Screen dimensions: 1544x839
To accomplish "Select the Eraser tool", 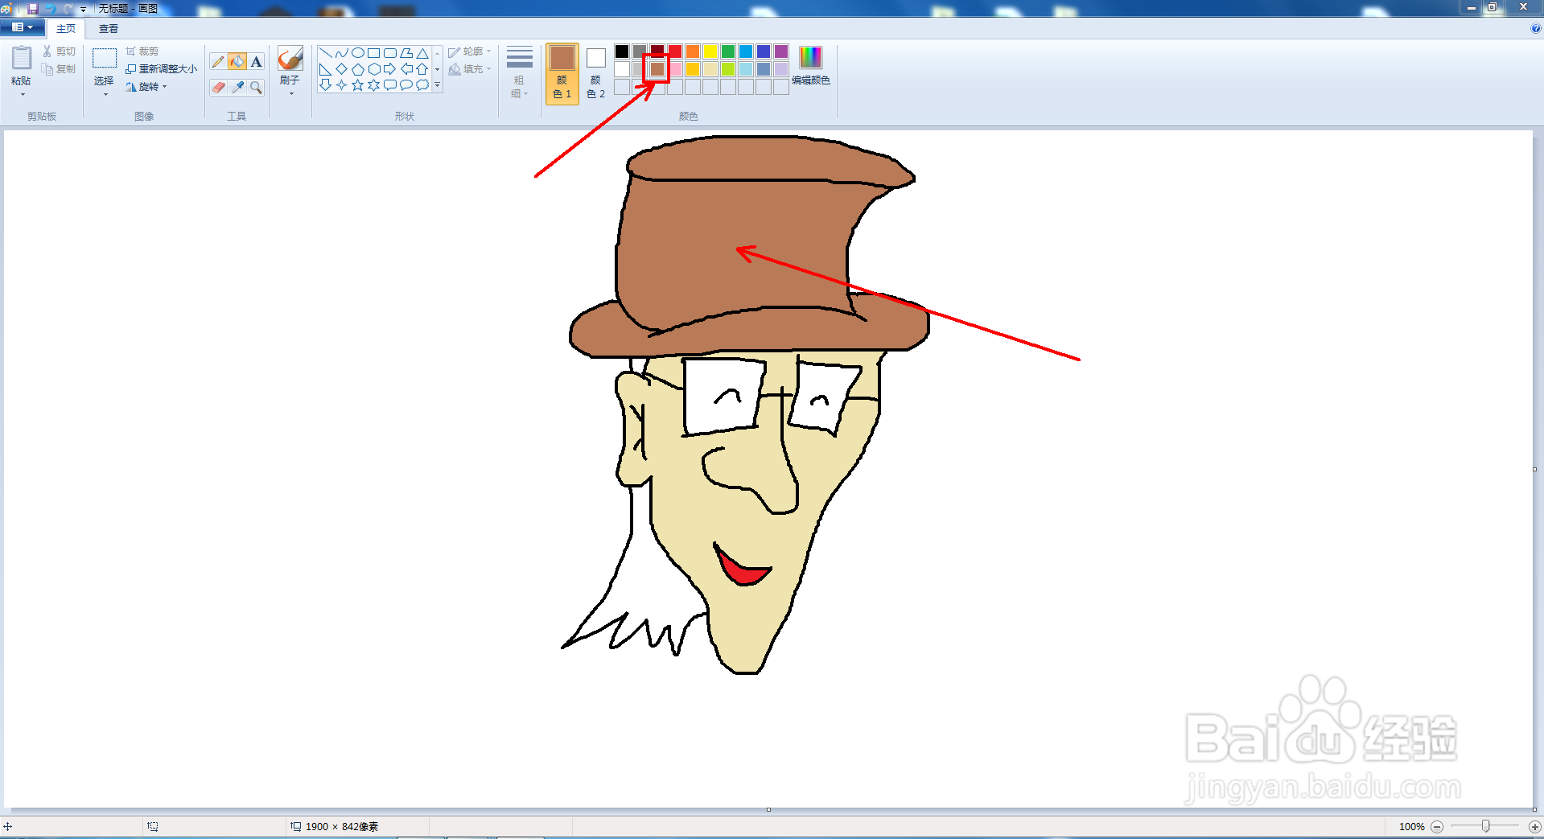I will (x=218, y=87).
